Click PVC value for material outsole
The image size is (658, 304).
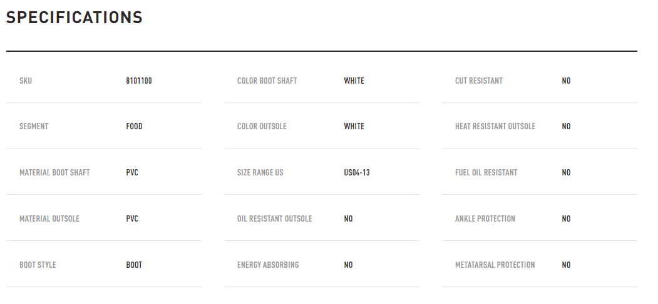point(132,218)
